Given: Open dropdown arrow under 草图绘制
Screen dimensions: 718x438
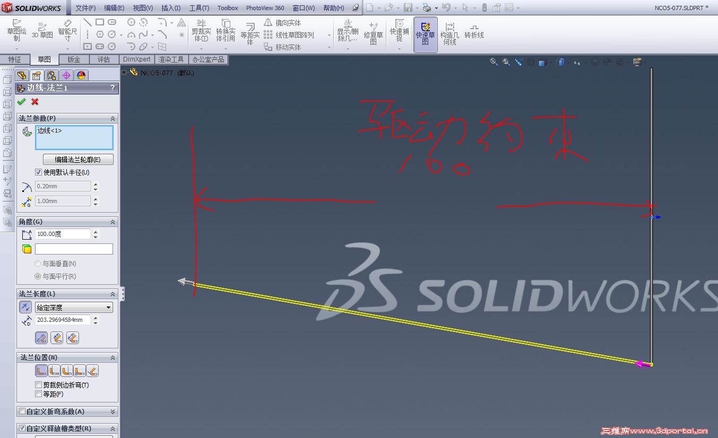Looking at the screenshot, I should coord(16,49).
